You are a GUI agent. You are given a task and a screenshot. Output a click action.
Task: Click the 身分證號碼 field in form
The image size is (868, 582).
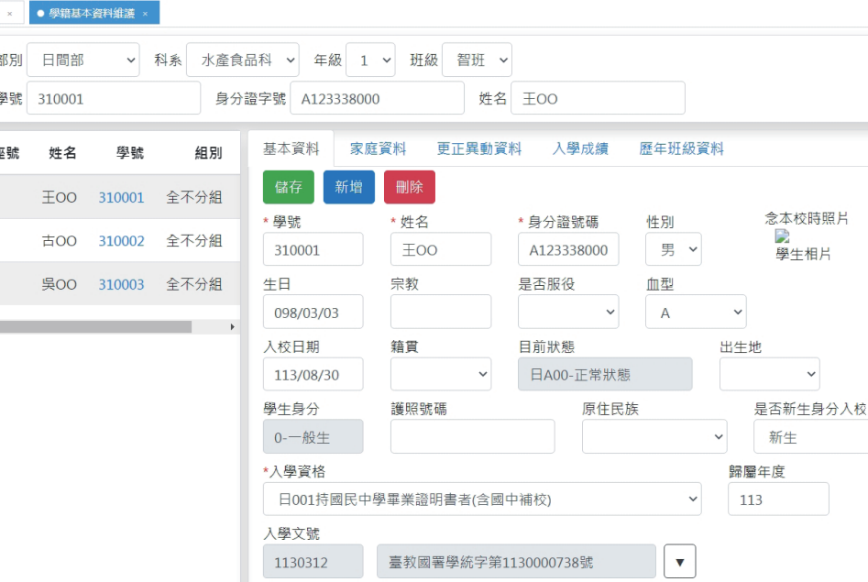click(568, 249)
